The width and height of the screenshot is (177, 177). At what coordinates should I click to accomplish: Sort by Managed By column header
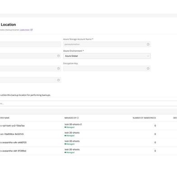click(70, 118)
